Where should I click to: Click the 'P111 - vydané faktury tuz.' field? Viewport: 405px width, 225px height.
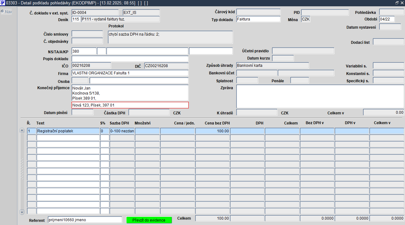click(x=120, y=19)
